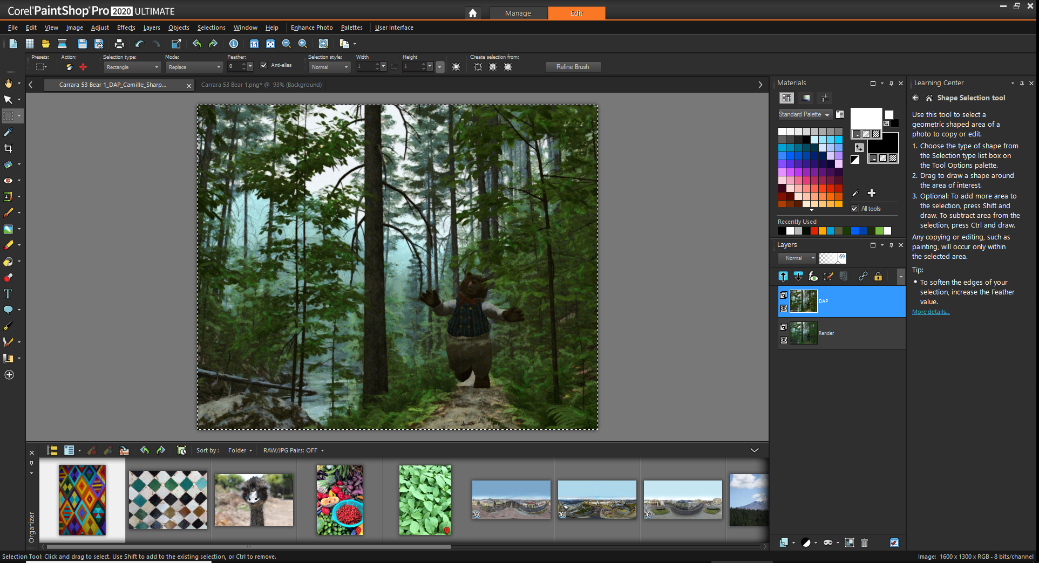Click the Zoom out magnifier icon
The width and height of the screenshot is (1039, 563).
click(287, 44)
